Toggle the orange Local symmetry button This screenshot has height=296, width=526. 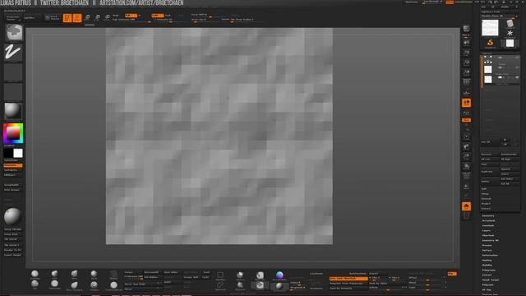pos(466,103)
